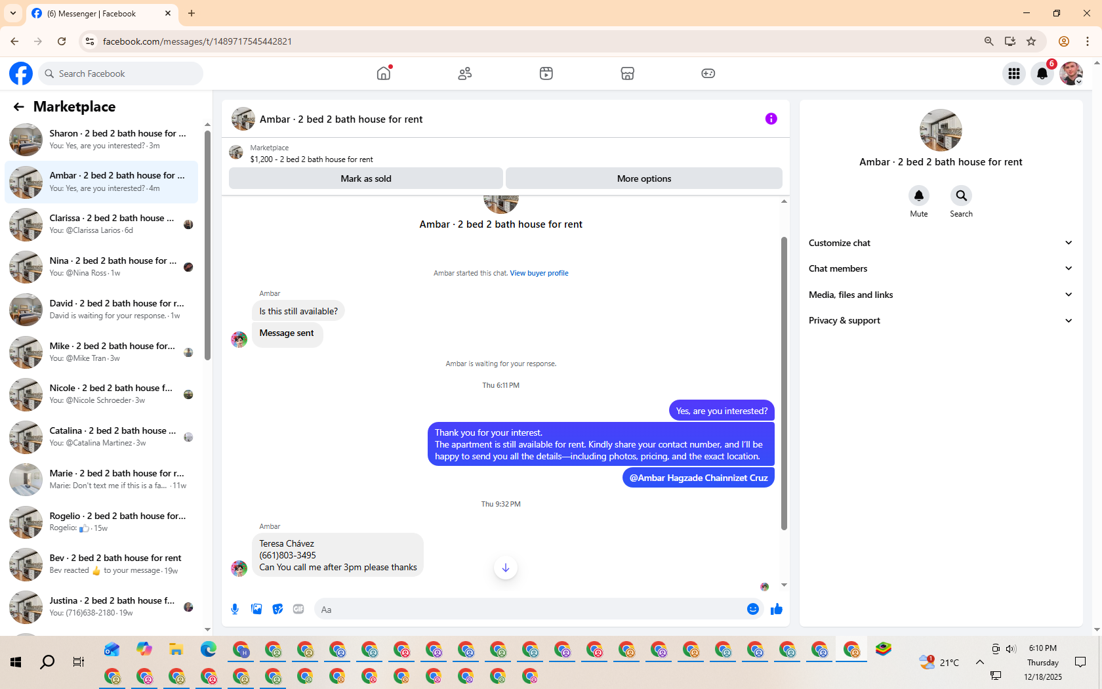Open Bev's conversation in the list
The width and height of the screenshot is (1102, 689).
(102, 564)
